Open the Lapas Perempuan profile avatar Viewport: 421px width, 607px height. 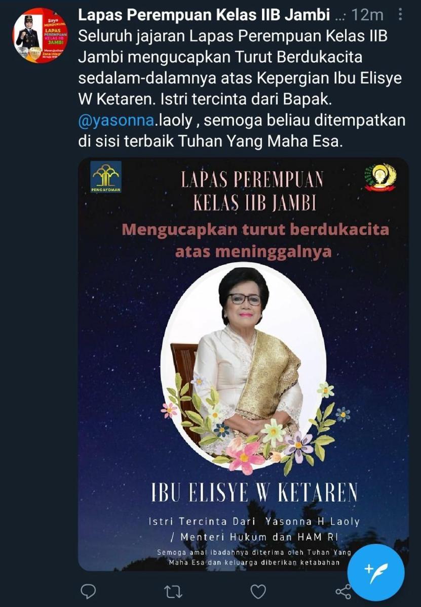(40, 35)
